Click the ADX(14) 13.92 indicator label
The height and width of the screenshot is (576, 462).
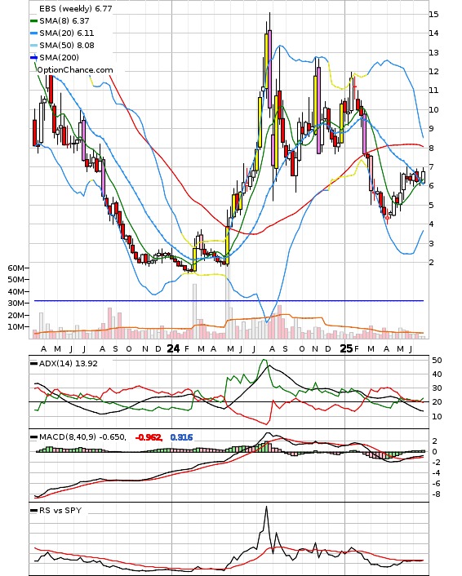pos(69,364)
